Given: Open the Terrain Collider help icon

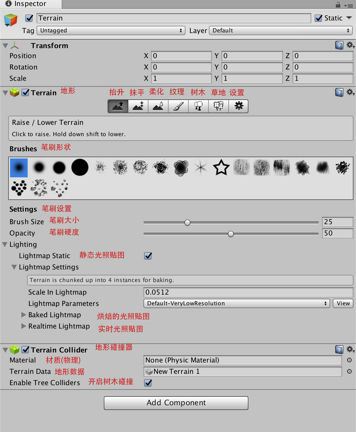Looking at the screenshot, I should [339, 350].
